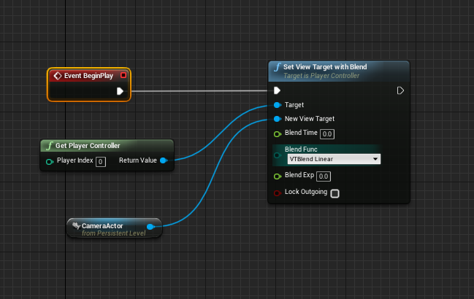Click the red delegate pin on Event BeginPlay

[x=123, y=75]
